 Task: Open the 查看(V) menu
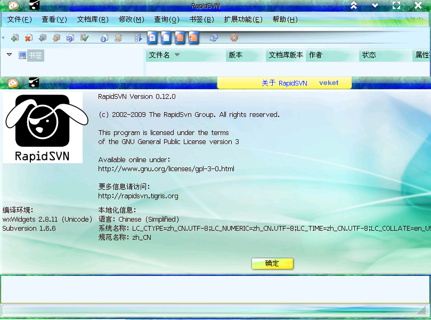tap(54, 20)
